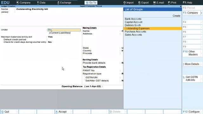Click F3: Company button
The image size is (203, 114).
[x=192, y=13]
